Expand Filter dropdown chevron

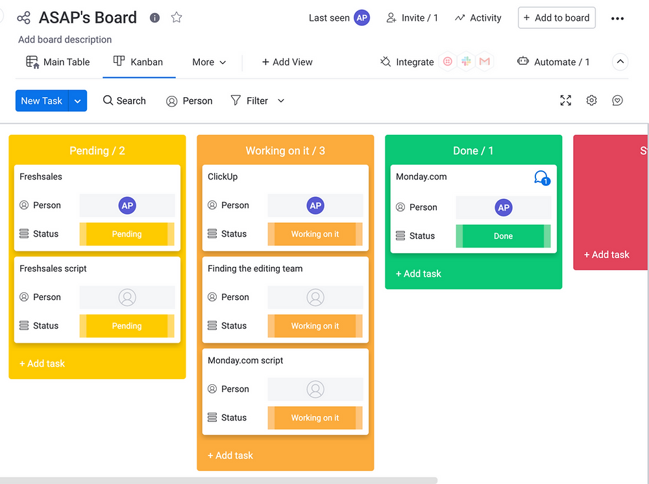(x=281, y=101)
